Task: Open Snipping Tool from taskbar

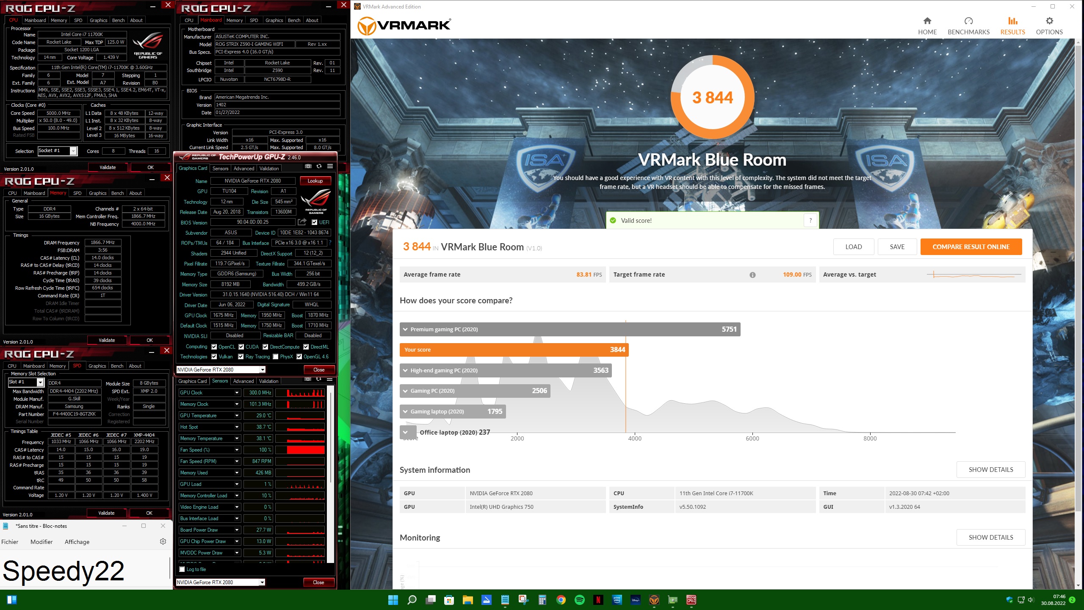Action: coord(523,600)
